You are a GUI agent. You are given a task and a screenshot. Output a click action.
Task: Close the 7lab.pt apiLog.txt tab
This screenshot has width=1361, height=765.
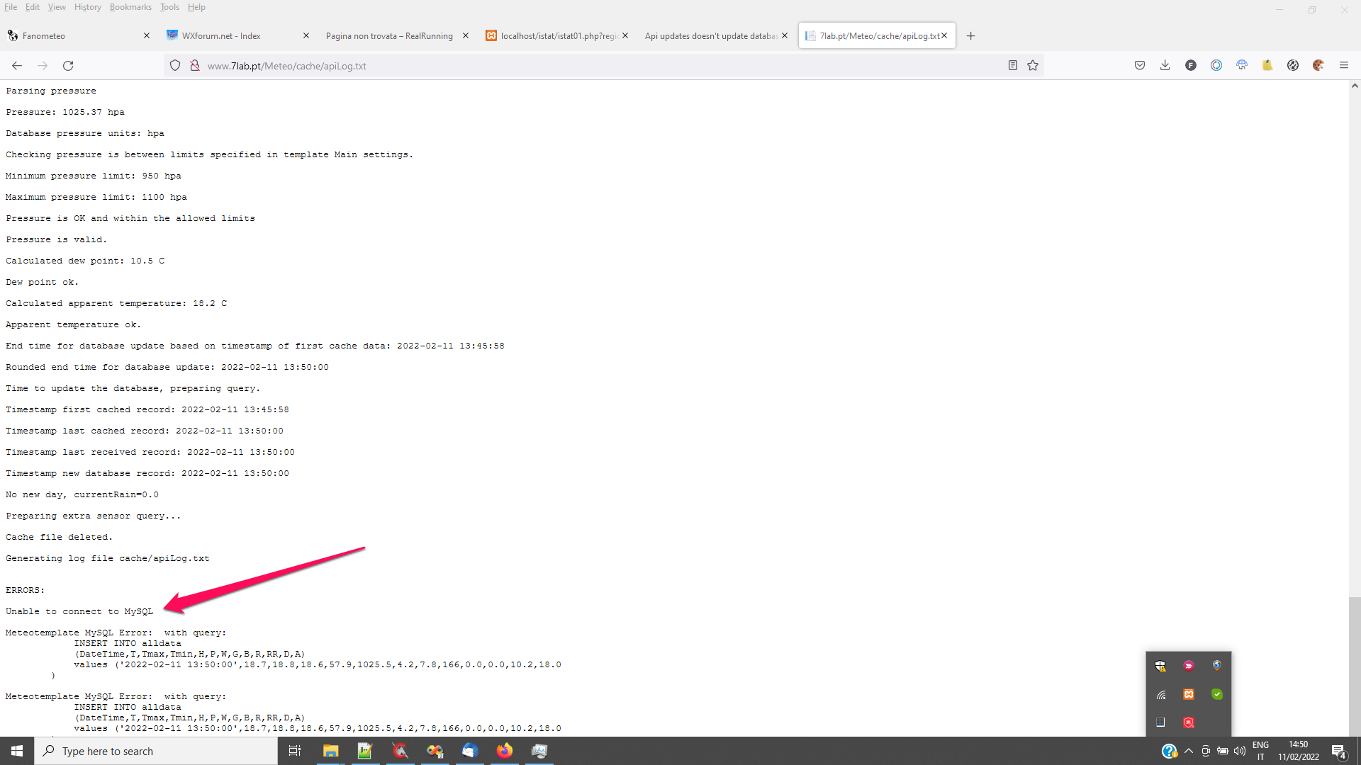pos(944,36)
